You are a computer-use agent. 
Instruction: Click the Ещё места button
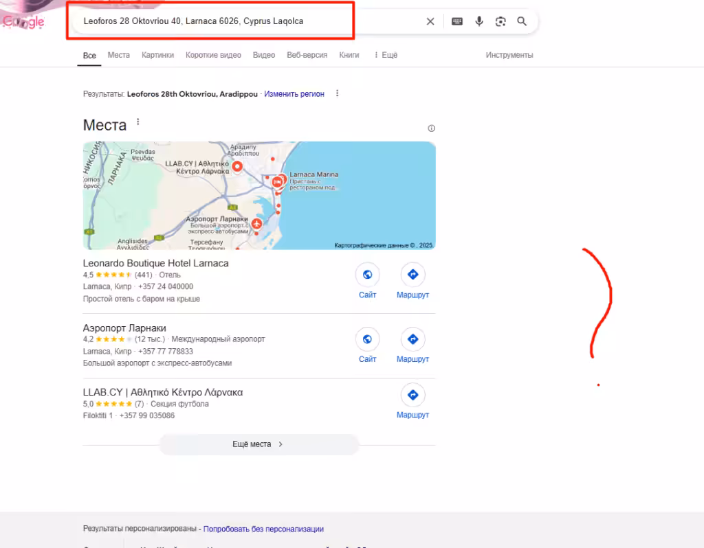(259, 444)
